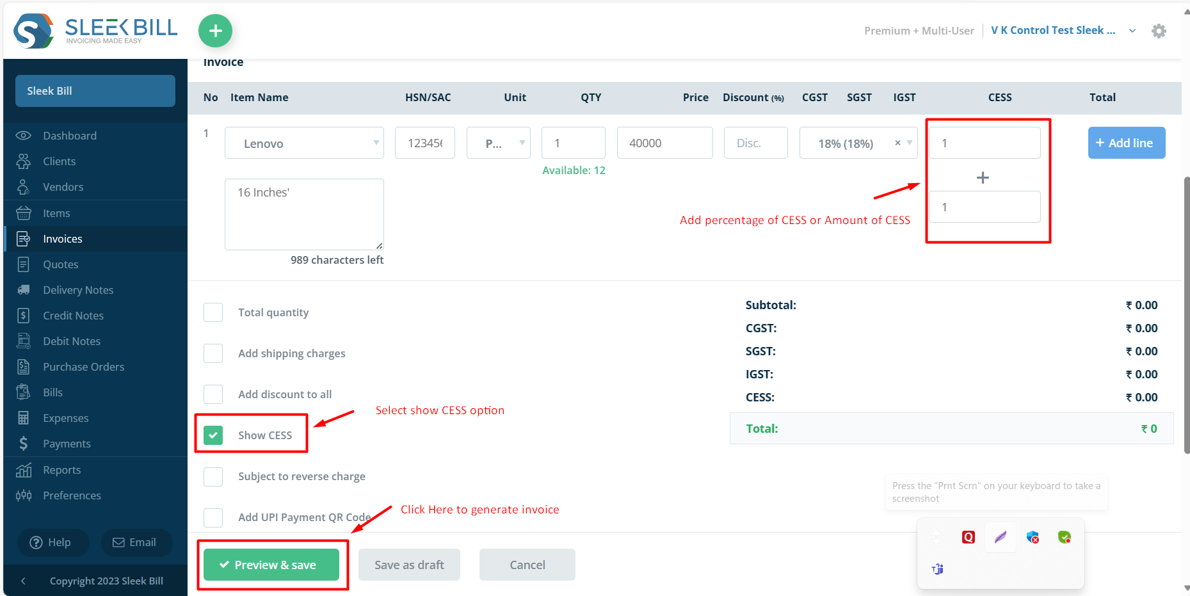Viewport: 1190px width, 596px height.
Task: Tick the Subject to reverse charge checkbox
Action: pos(213,476)
